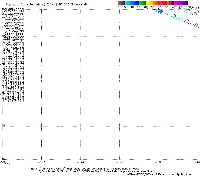Click latitude label '-60'

[x=2, y=159]
